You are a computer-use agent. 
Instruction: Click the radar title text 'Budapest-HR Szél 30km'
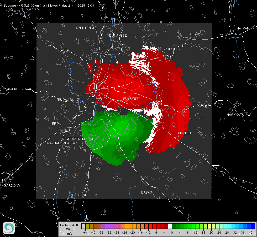(21, 6)
